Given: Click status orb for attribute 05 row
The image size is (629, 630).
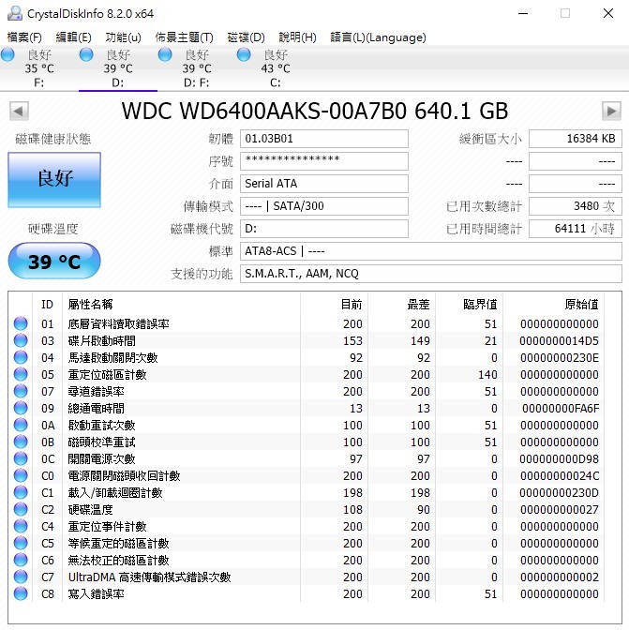Looking at the screenshot, I should click(21, 374).
